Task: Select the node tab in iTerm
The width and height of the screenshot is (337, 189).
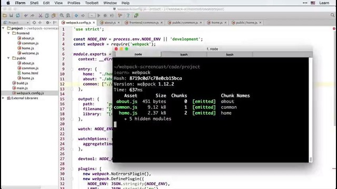Action: click(138, 55)
